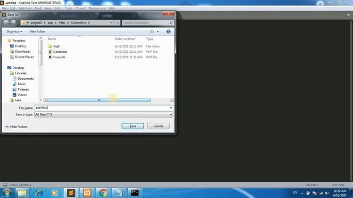Click the navigation pane scroll down arrow

click(x=40, y=100)
